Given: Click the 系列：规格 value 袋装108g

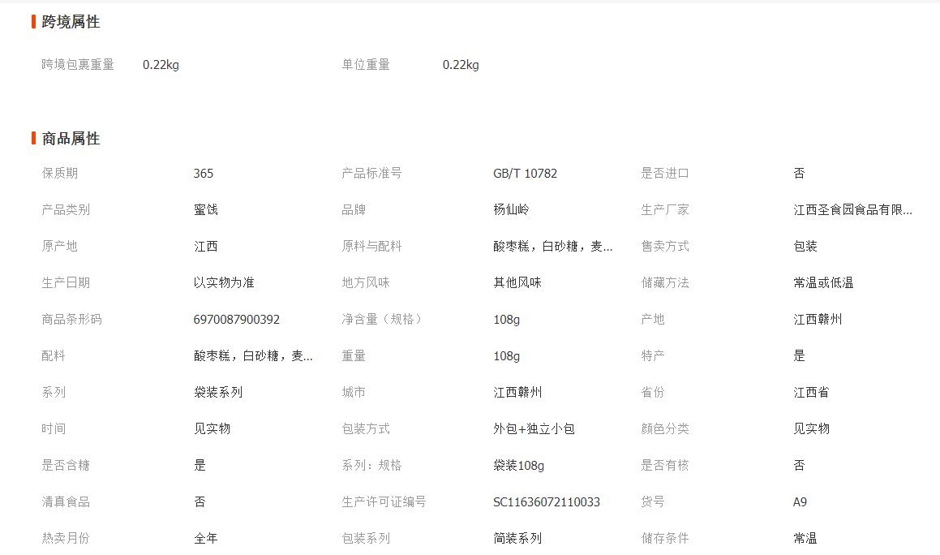Looking at the screenshot, I should pyautogui.click(x=518, y=466).
